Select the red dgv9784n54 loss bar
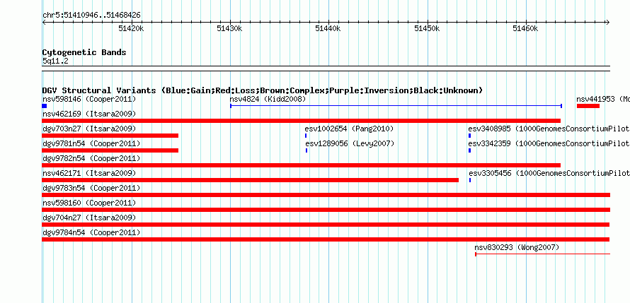 326,239
